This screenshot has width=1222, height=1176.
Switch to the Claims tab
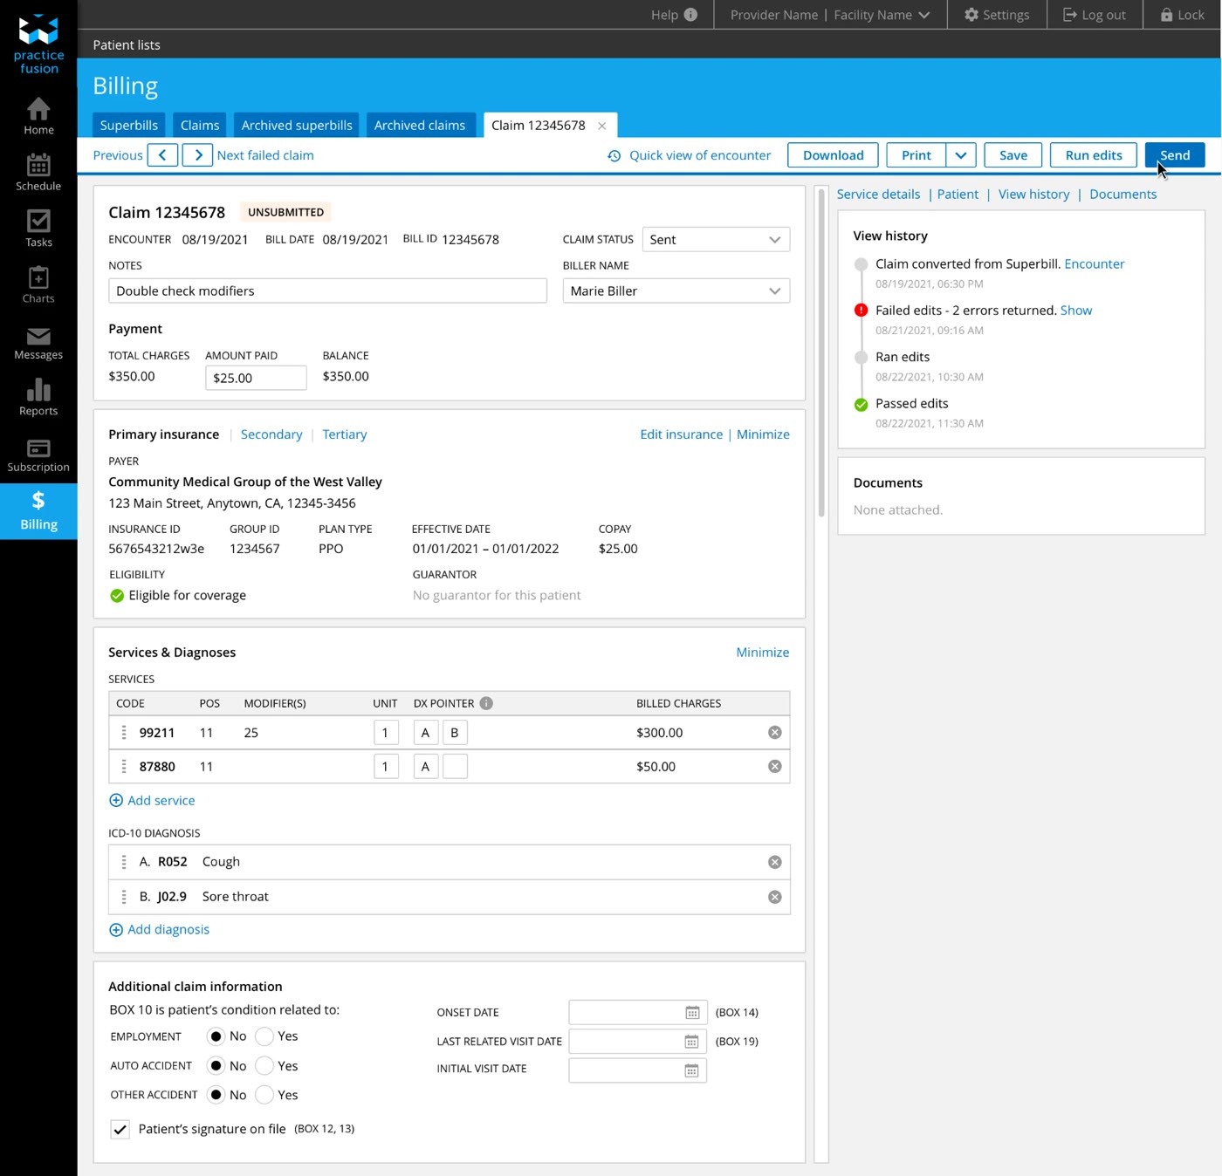(x=200, y=126)
